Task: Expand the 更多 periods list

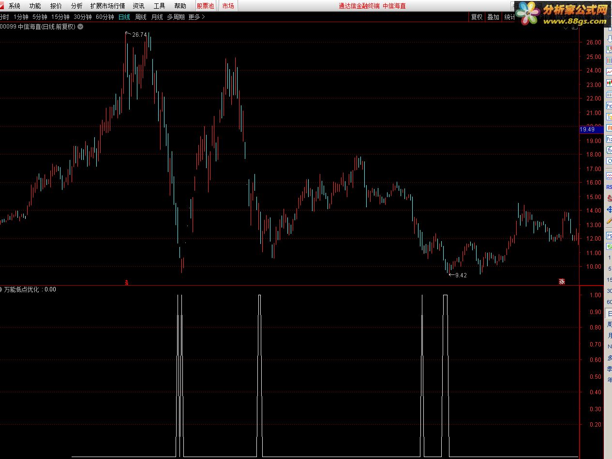Action: pyautogui.click(x=196, y=17)
